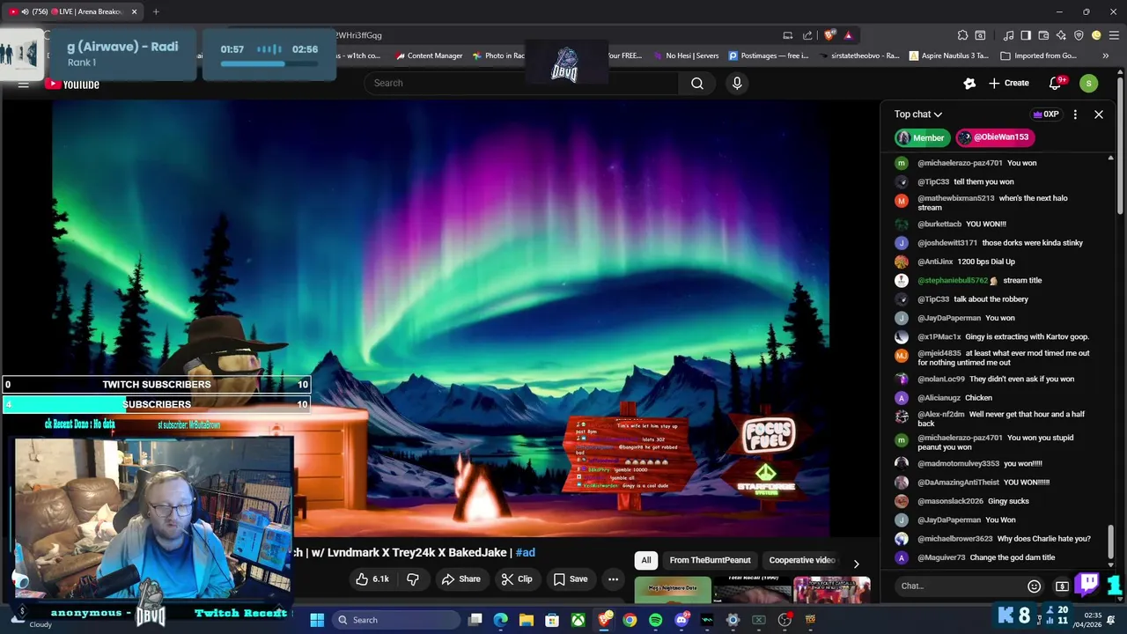Image resolution: width=1127 pixels, height=634 pixels.
Task: Open the YouTube hamburger guide menu
Action: coord(24,84)
